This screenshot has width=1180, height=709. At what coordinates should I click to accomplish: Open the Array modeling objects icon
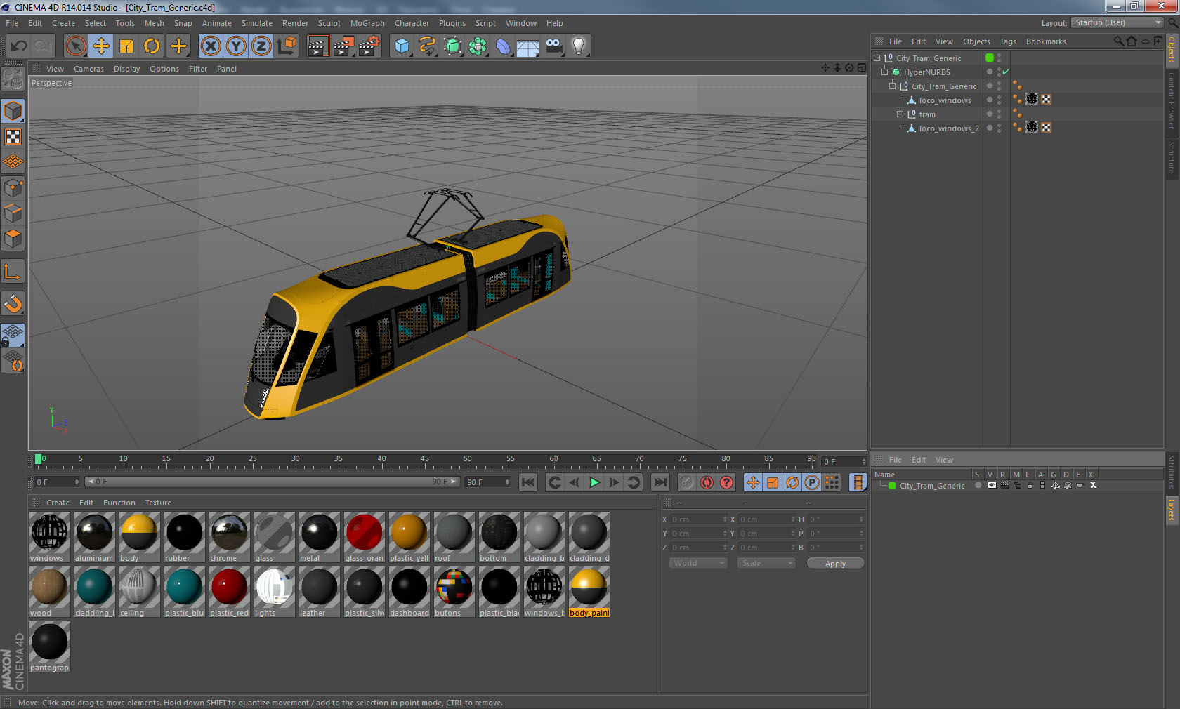(478, 46)
